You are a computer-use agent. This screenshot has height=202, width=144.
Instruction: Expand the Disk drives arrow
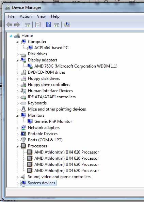pyautogui.click(x=18, y=54)
